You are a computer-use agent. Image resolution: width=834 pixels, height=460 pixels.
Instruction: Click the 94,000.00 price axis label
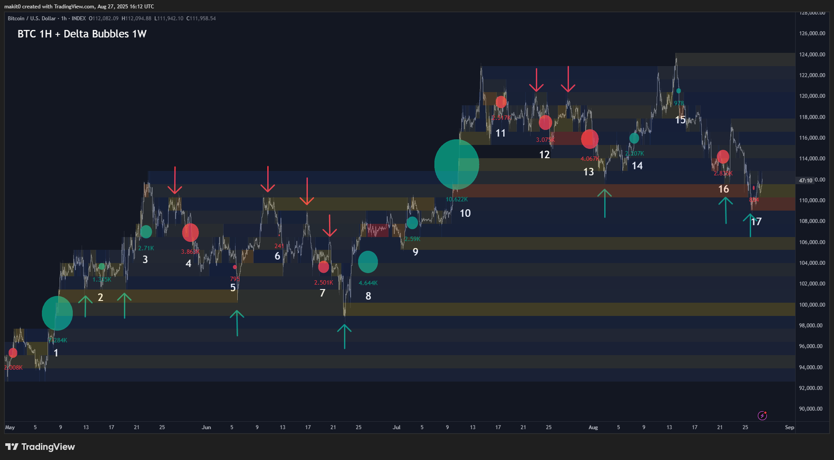tap(811, 367)
